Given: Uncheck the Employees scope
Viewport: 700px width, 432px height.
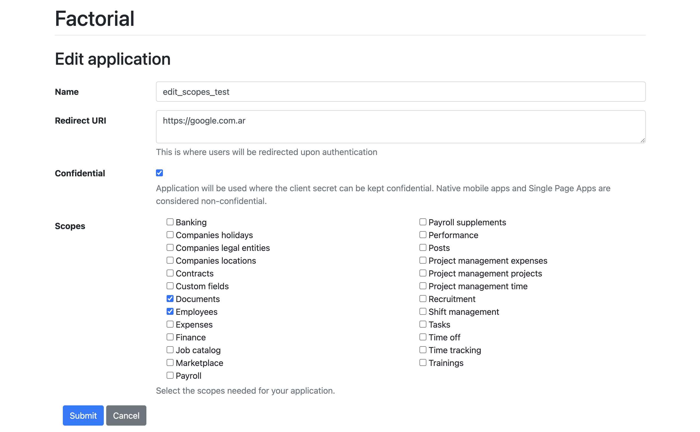Looking at the screenshot, I should pyautogui.click(x=170, y=311).
